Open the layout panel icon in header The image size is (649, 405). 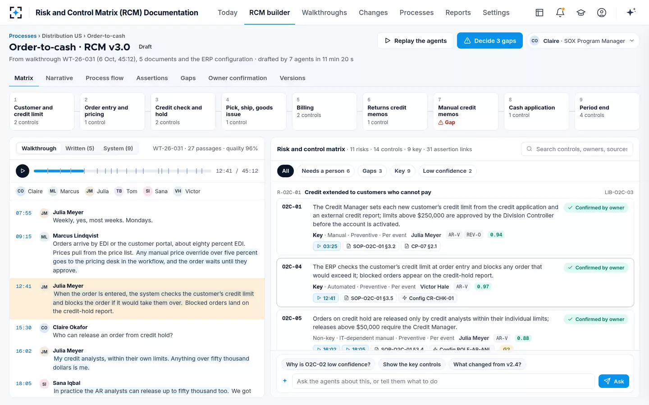point(539,13)
